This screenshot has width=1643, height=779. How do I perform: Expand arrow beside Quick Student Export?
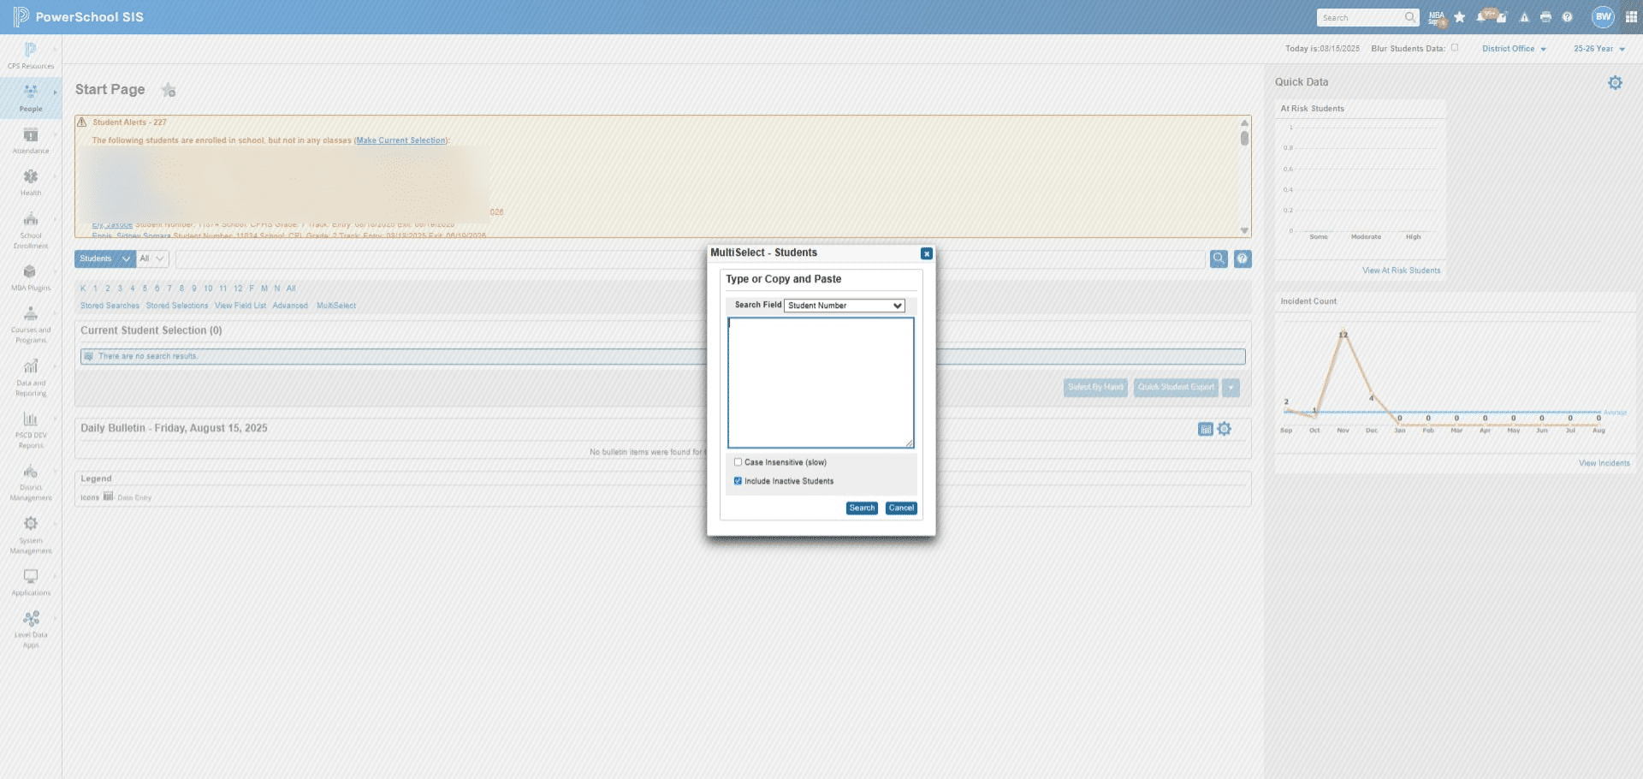[1231, 388]
